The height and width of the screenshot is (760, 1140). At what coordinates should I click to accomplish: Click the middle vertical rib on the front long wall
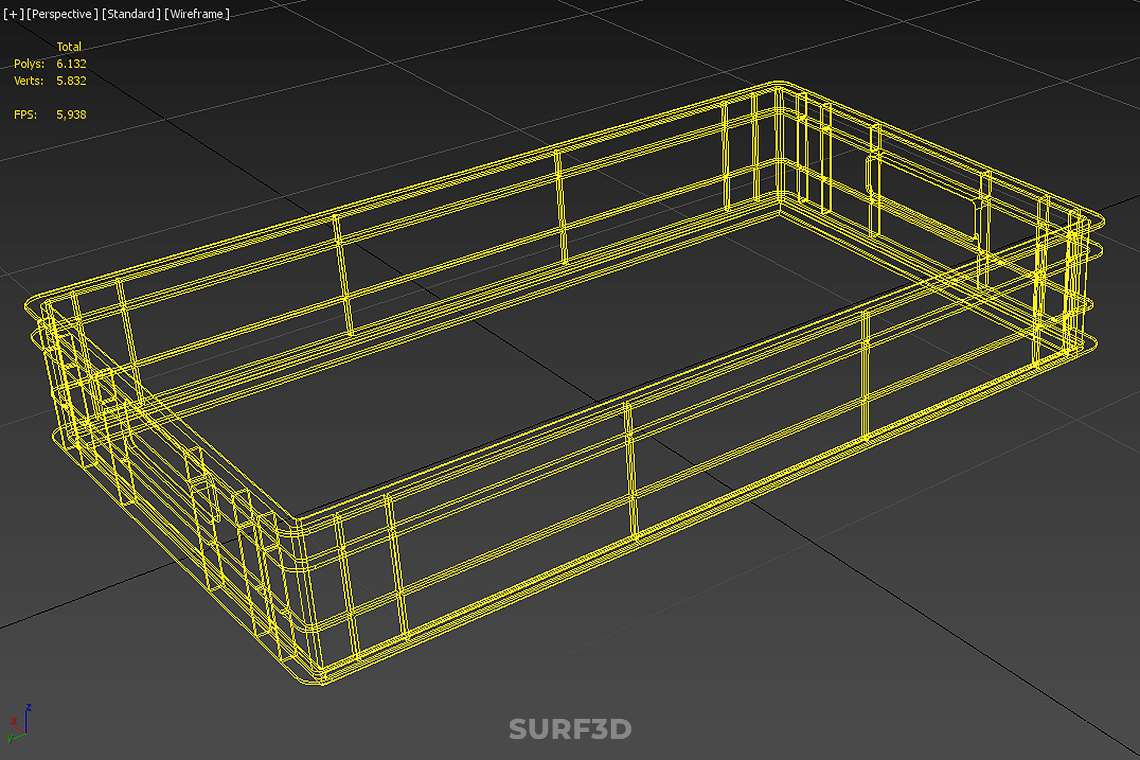[630, 469]
